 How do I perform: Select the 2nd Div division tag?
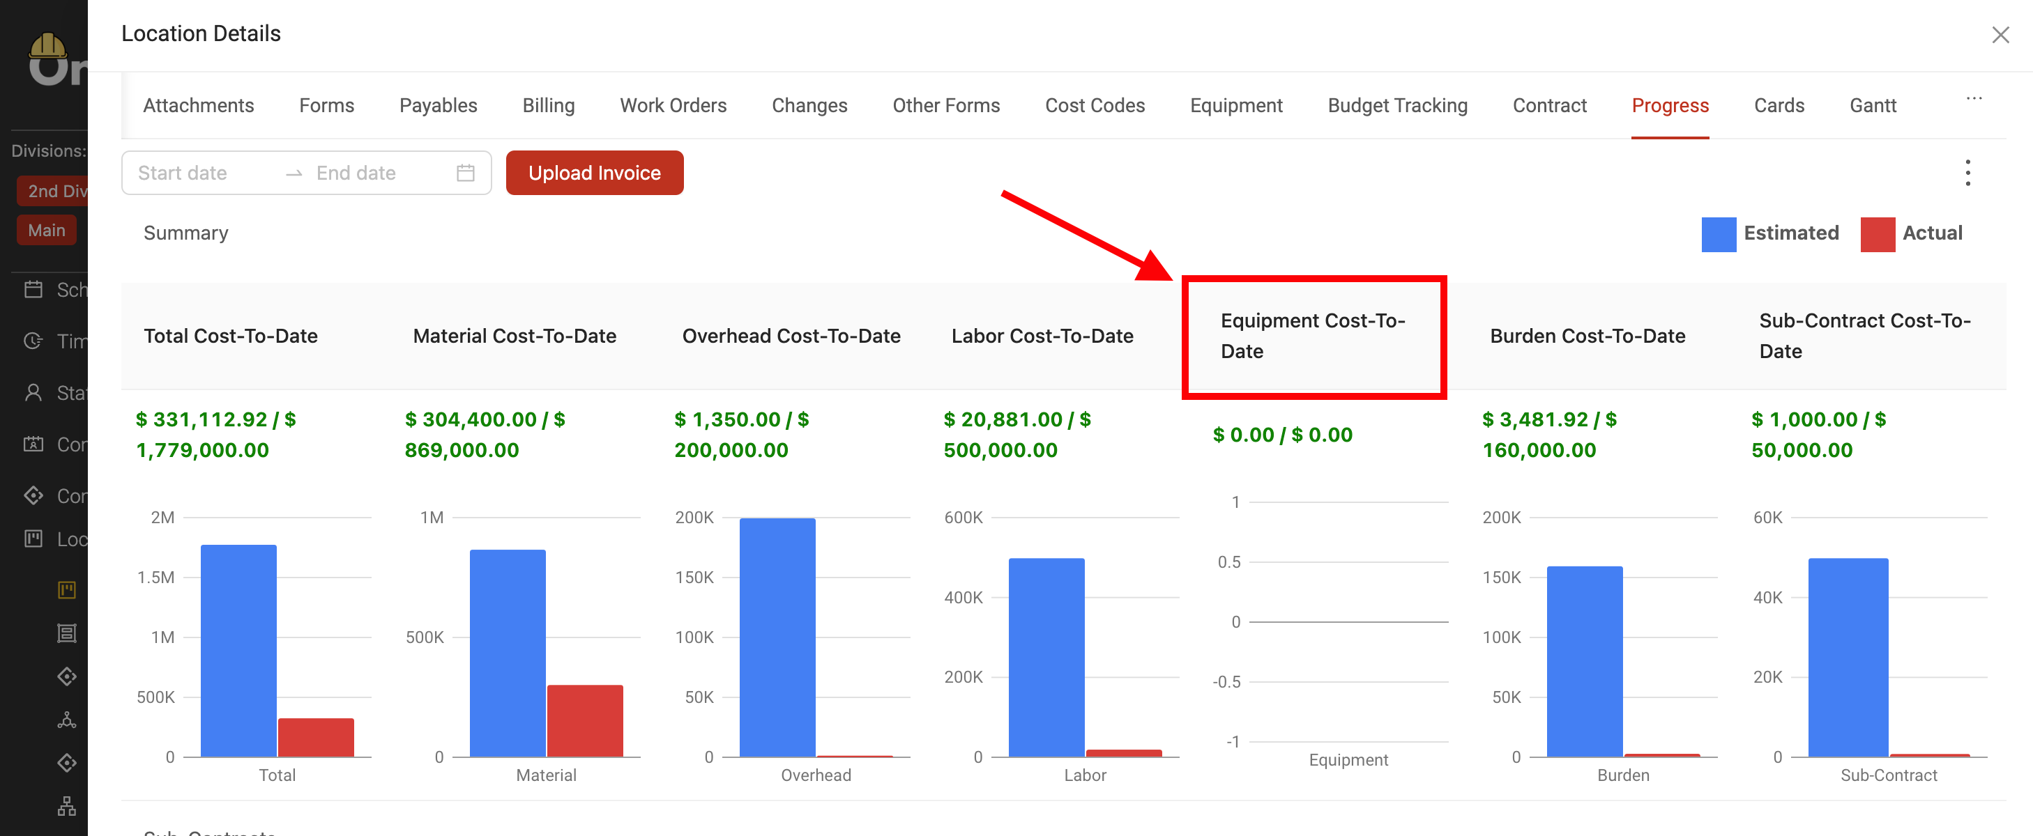[x=52, y=191]
